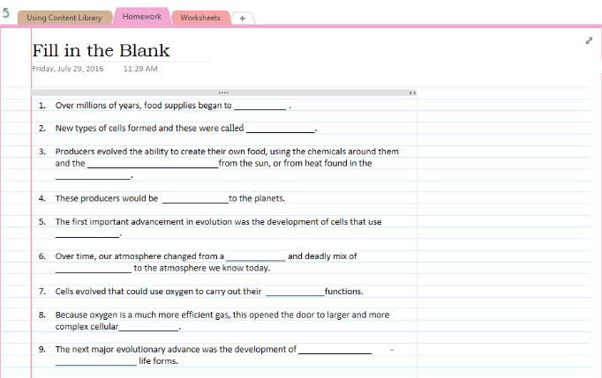Click text 'Producers evolved the ability'
Screen dimensions: 602x378
pyautogui.click(x=112, y=152)
